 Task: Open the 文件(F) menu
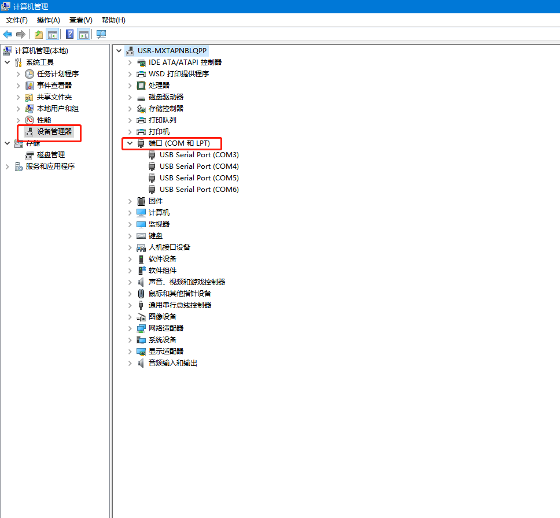tap(17, 20)
